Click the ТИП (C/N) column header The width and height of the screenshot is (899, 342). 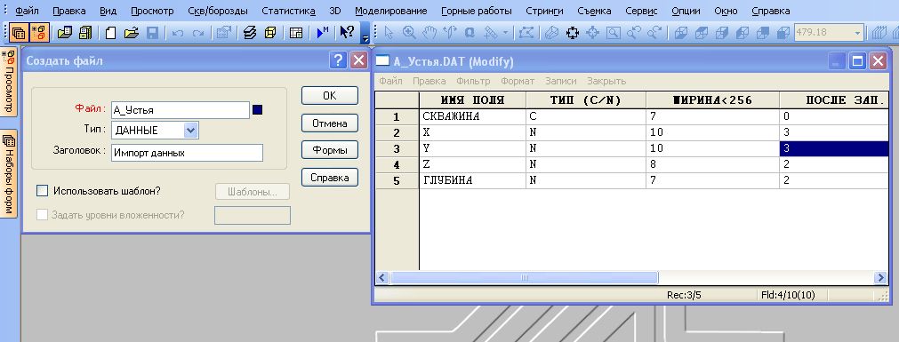pyautogui.click(x=586, y=100)
